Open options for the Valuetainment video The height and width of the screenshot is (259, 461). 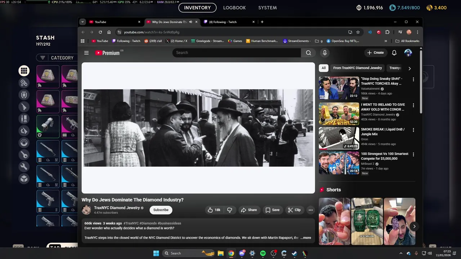(x=413, y=79)
